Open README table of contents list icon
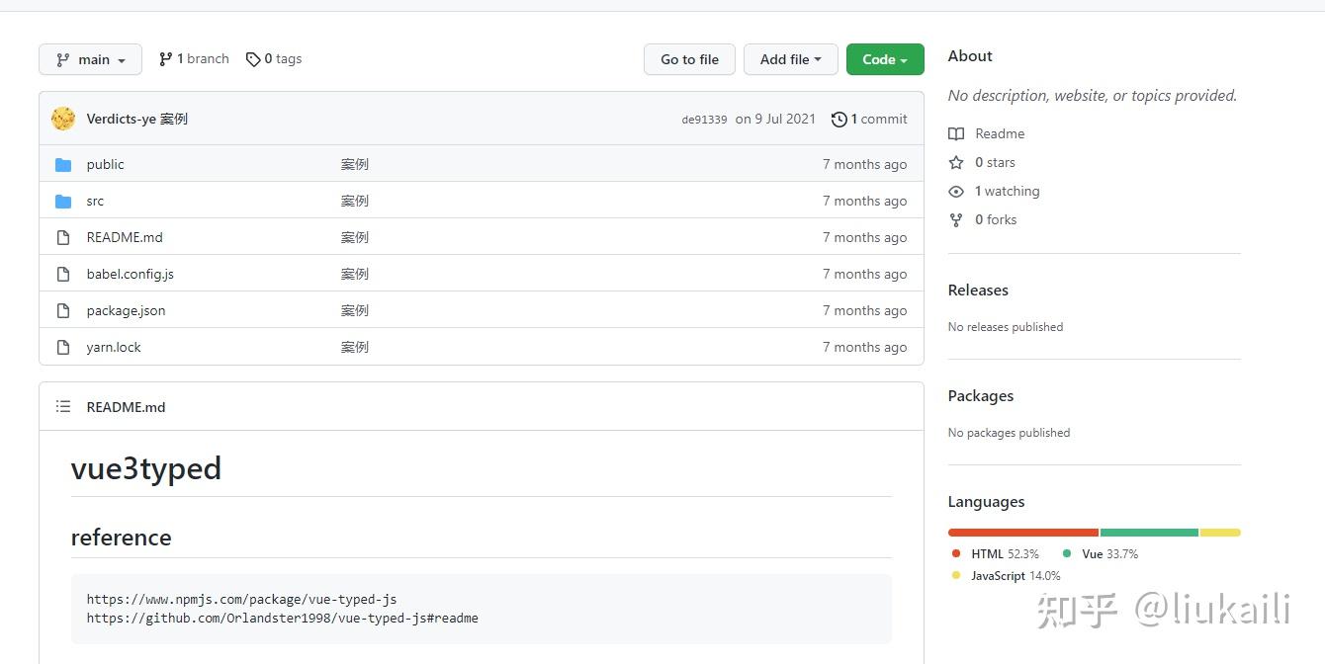Screen dimensions: 1325x664 63,407
